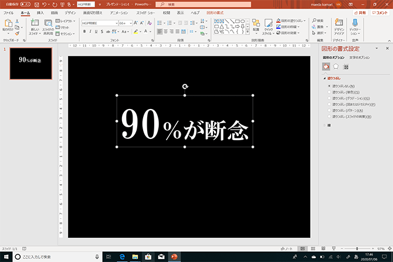Switch to Slide Sorter view in the status bar
Viewport: 393px width, 262px height.
313,249
